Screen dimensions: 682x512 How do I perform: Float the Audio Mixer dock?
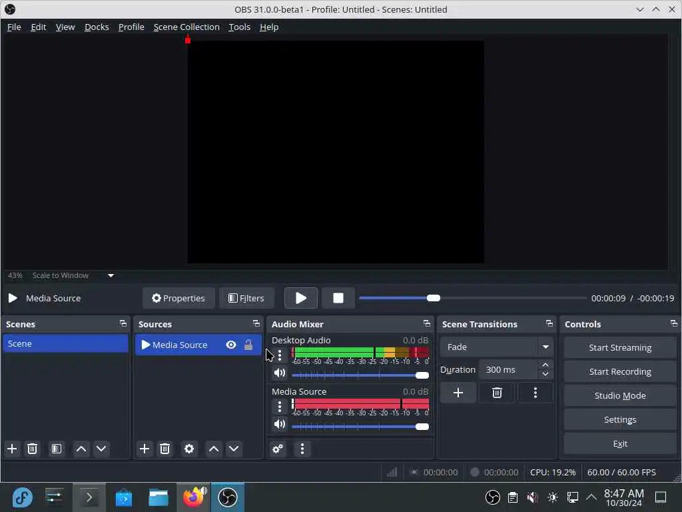[427, 323]
